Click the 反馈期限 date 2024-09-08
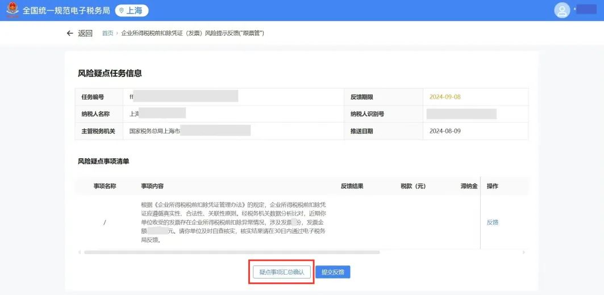 point(445,97)
